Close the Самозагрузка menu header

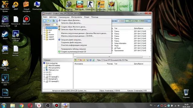click(x=64, y=17)
